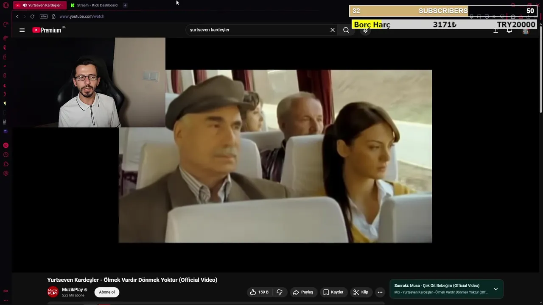Start voice search with microphone
Viewport: 543px width, 305px height.
pyautogui.click(x=365, y=30)
